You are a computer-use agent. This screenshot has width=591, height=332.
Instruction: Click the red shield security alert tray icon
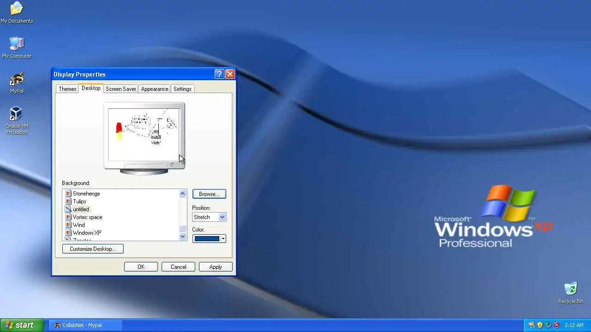coord(556,325)
